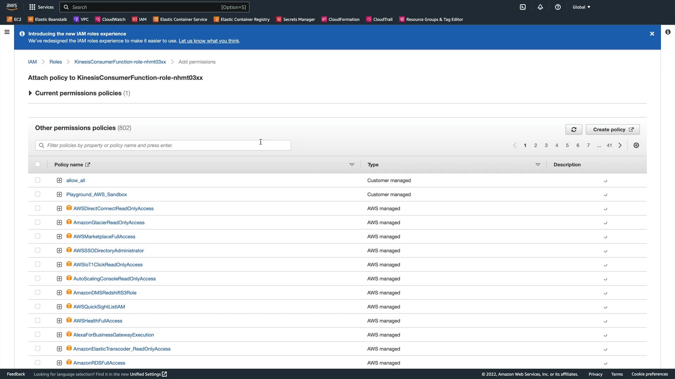The width and height of the screenshot is (675, 379).
Task: Open the notifications bell
Action: 540,7
